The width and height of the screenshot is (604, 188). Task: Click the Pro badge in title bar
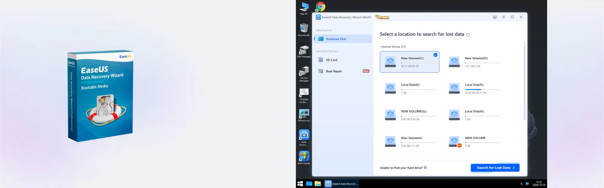coord(382,17)
